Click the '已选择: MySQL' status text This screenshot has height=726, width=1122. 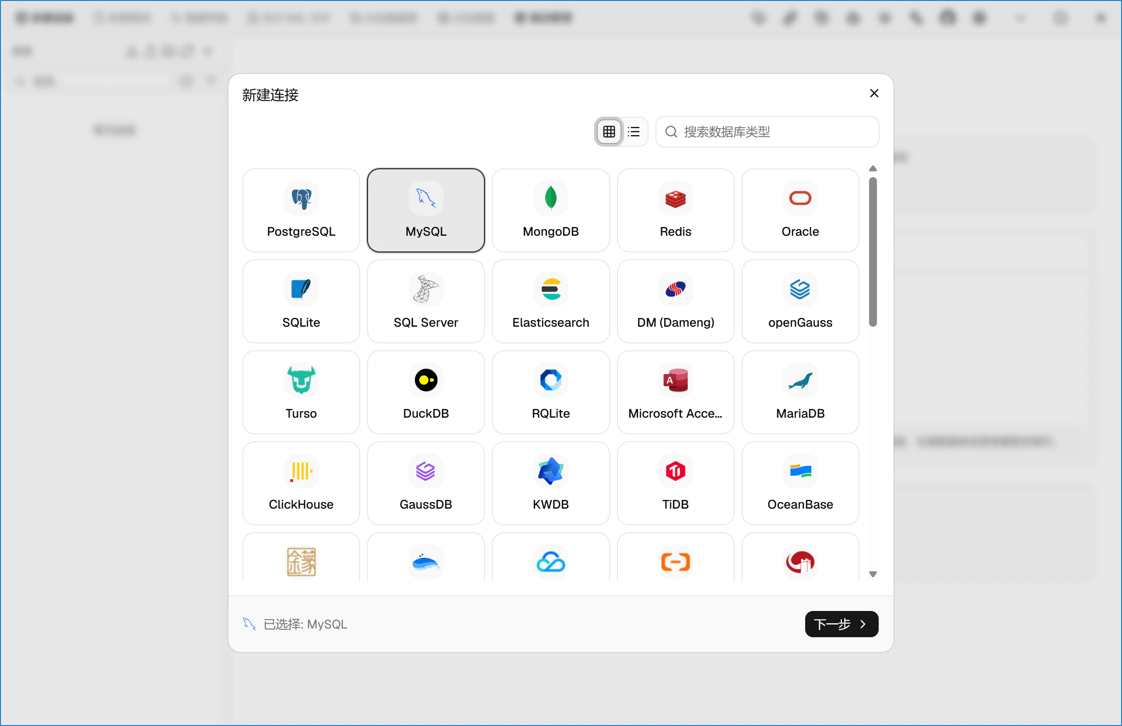click(305, 624)
